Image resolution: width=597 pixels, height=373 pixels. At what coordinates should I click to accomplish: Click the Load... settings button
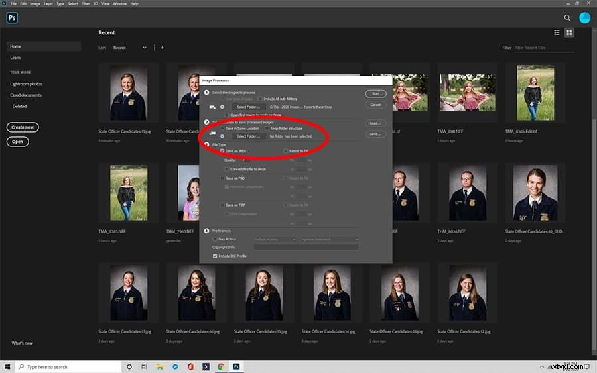[375, 123]
